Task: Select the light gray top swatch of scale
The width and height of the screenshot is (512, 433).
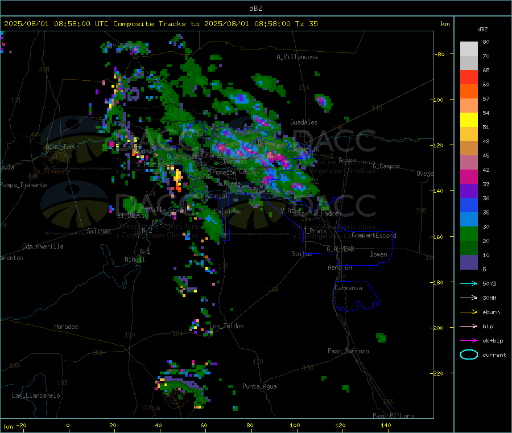Action: 469,49
